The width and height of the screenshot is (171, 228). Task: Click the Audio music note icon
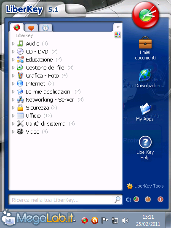coord(20,43)
